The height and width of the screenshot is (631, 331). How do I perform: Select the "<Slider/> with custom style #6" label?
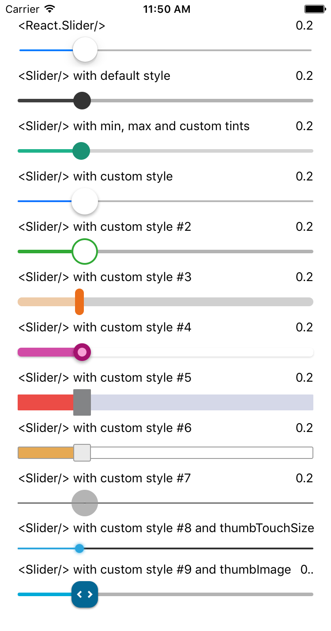point(105,428)
